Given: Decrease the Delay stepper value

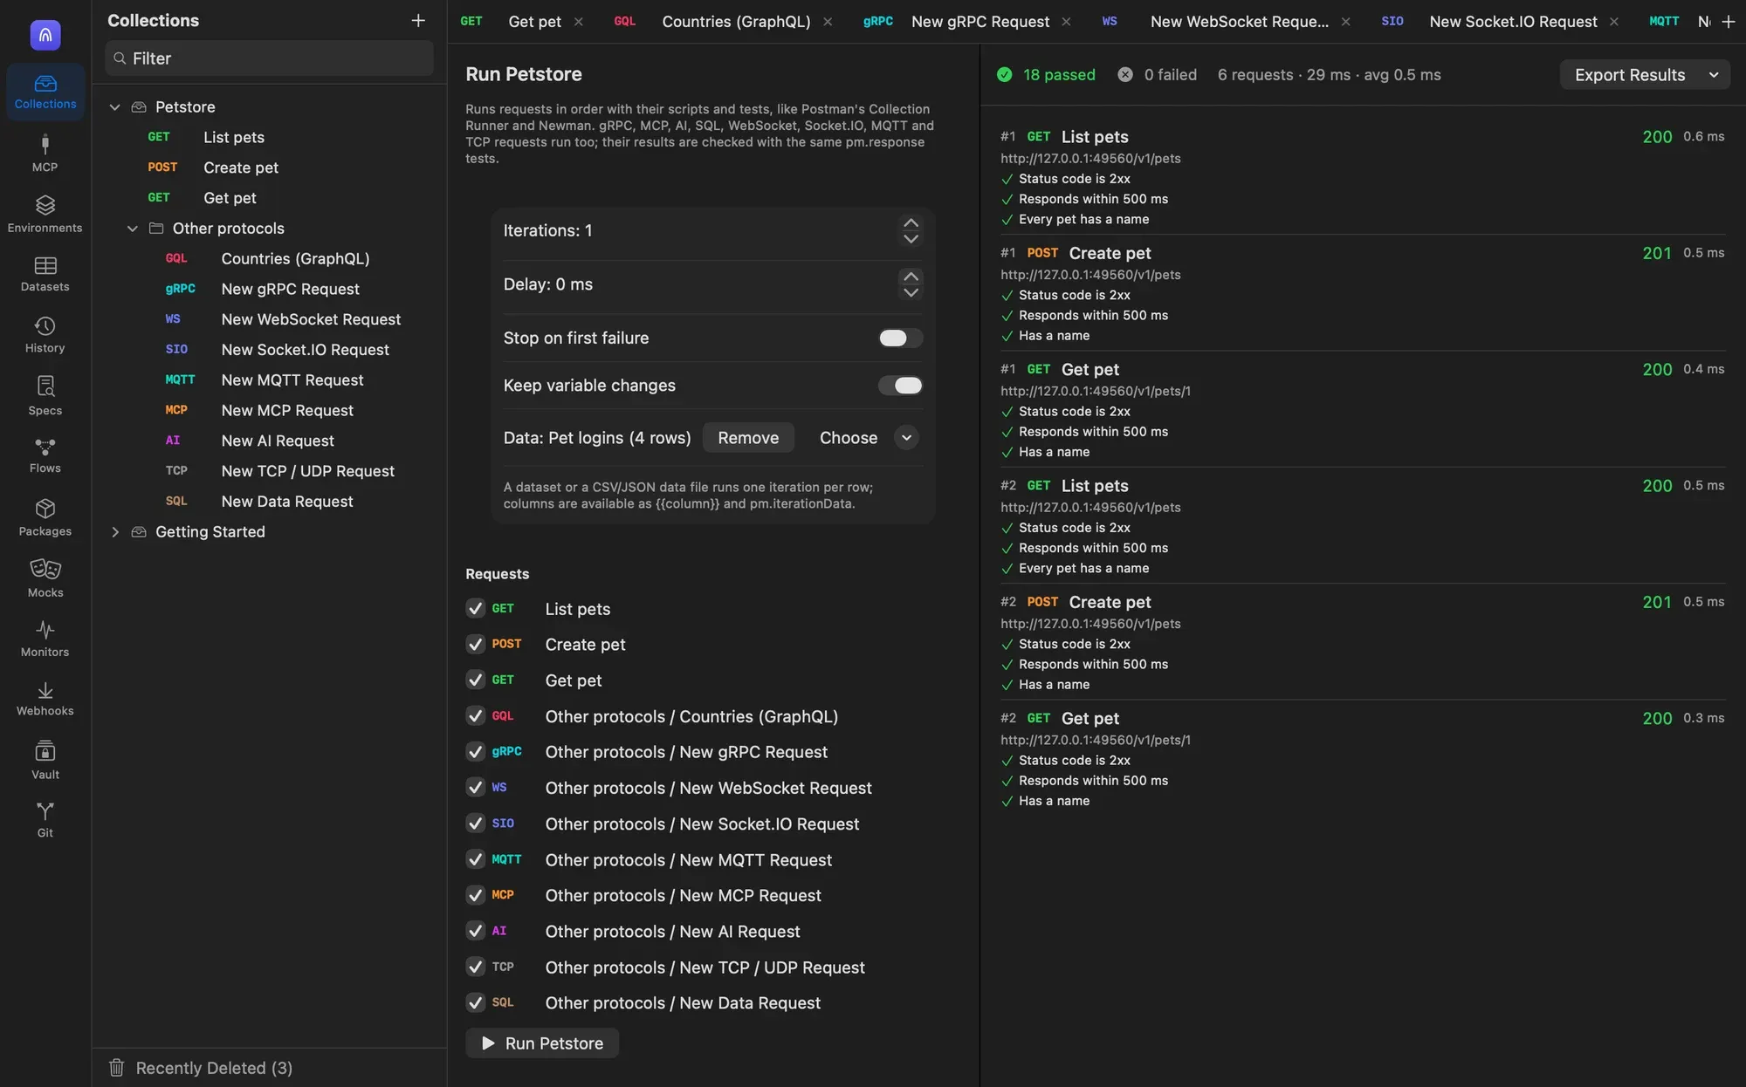Looking at the screenshot, I should point(911,292).
